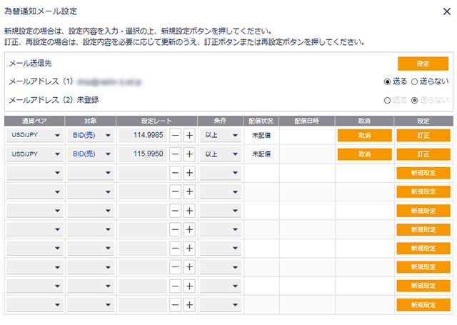The width and height of the screenshot is (457, 325).
Task: Decrease the 115.9950 rate with minus
Action: point(175,154)
